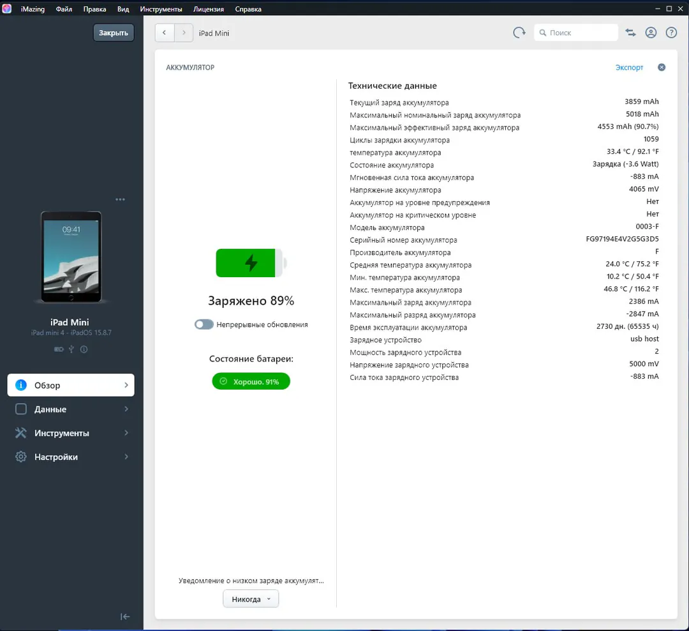Click the Хорошо. 91% battery health badge
This screenshot has height=631, width=689.
(251, 381)
